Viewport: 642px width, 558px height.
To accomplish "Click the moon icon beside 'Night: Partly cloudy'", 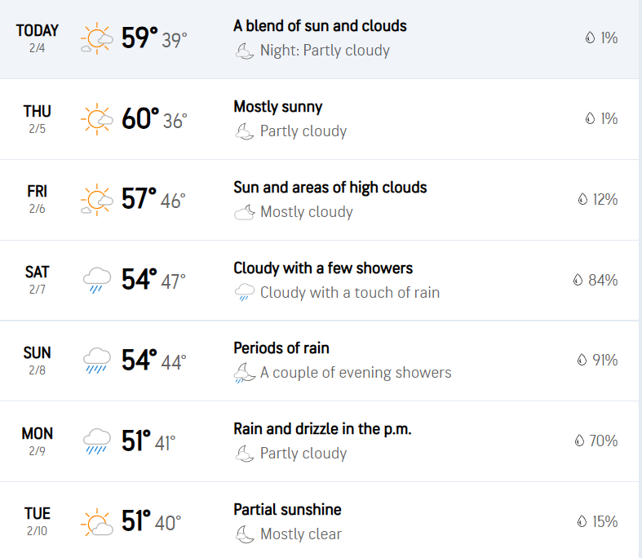I will click(x=244, y=51).
